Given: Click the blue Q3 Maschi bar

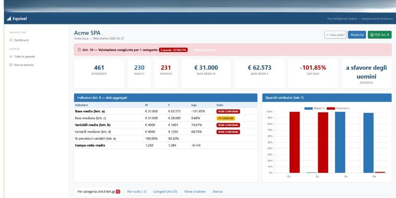Looking at the screenshot, I should pos(340,143).
